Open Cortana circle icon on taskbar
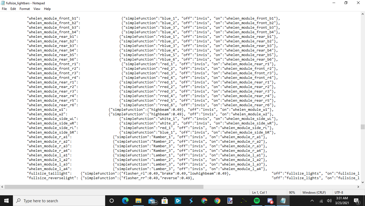The image size is (365, 206). pyautogui.click(x=112, y=201)
